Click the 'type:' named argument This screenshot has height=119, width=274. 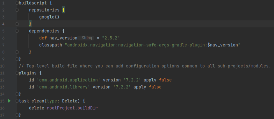coord(53,101)
